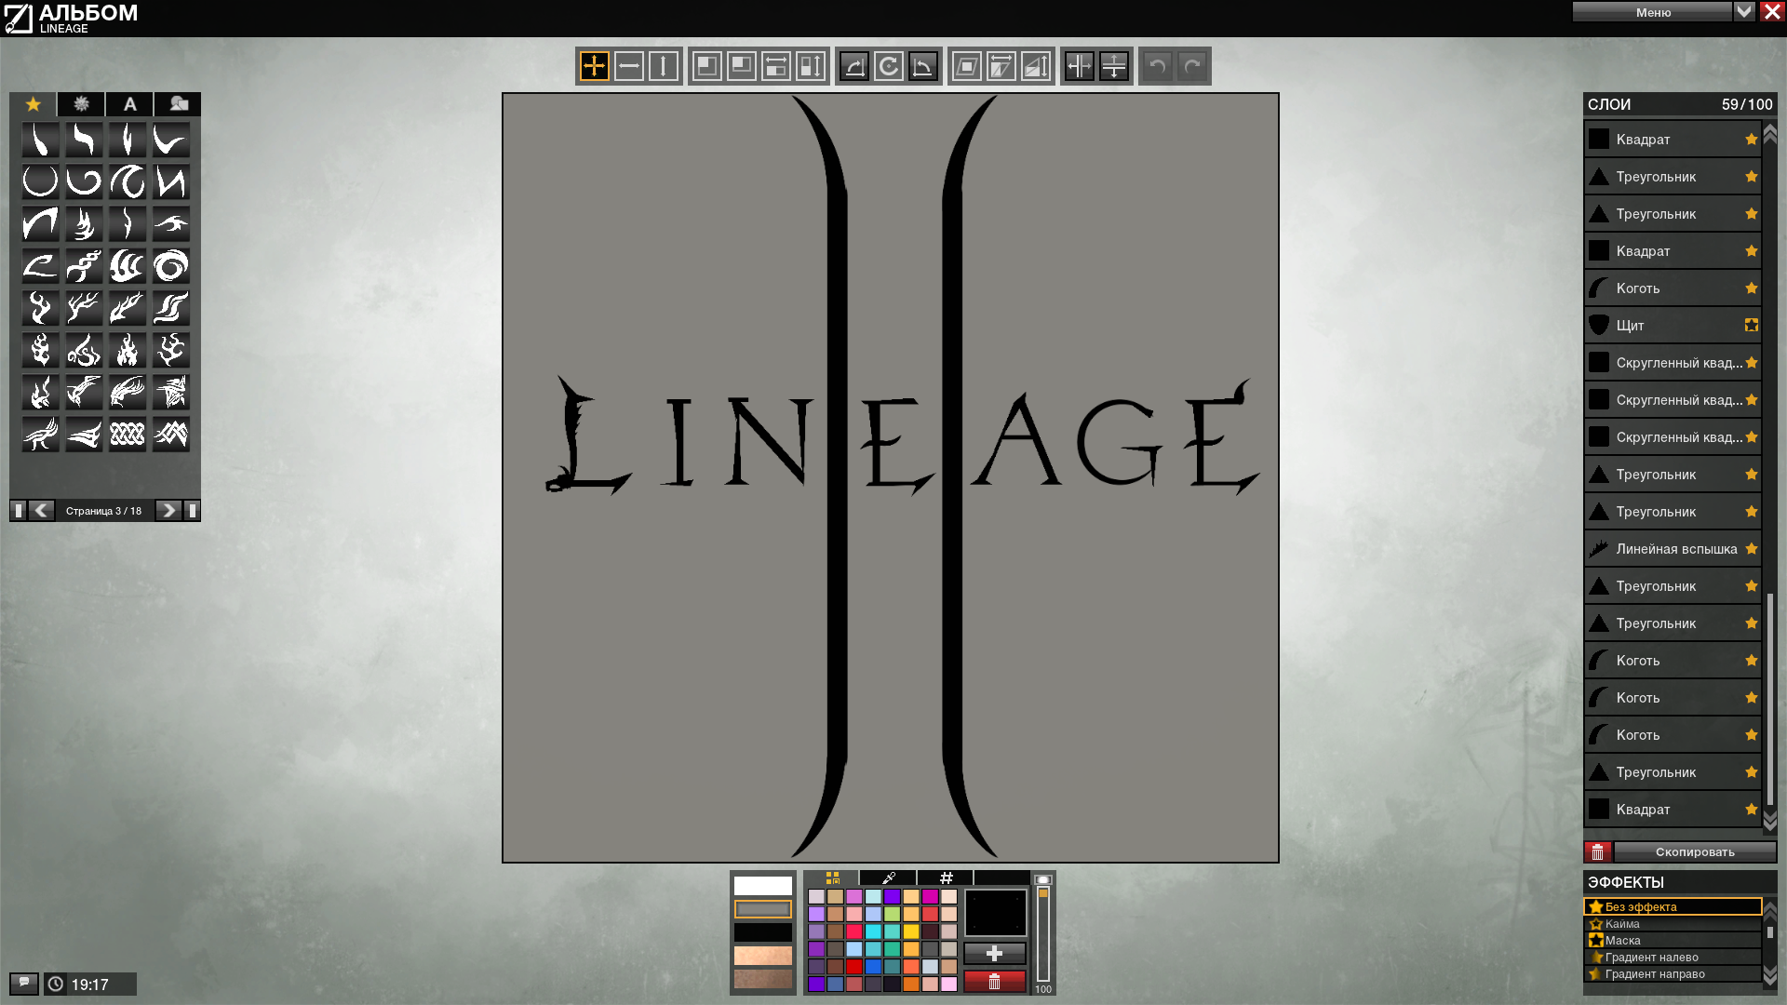1787x1005 pixels.
Task: Go to next shape library page
Action: pyautogui.click(x=168, y=510)
